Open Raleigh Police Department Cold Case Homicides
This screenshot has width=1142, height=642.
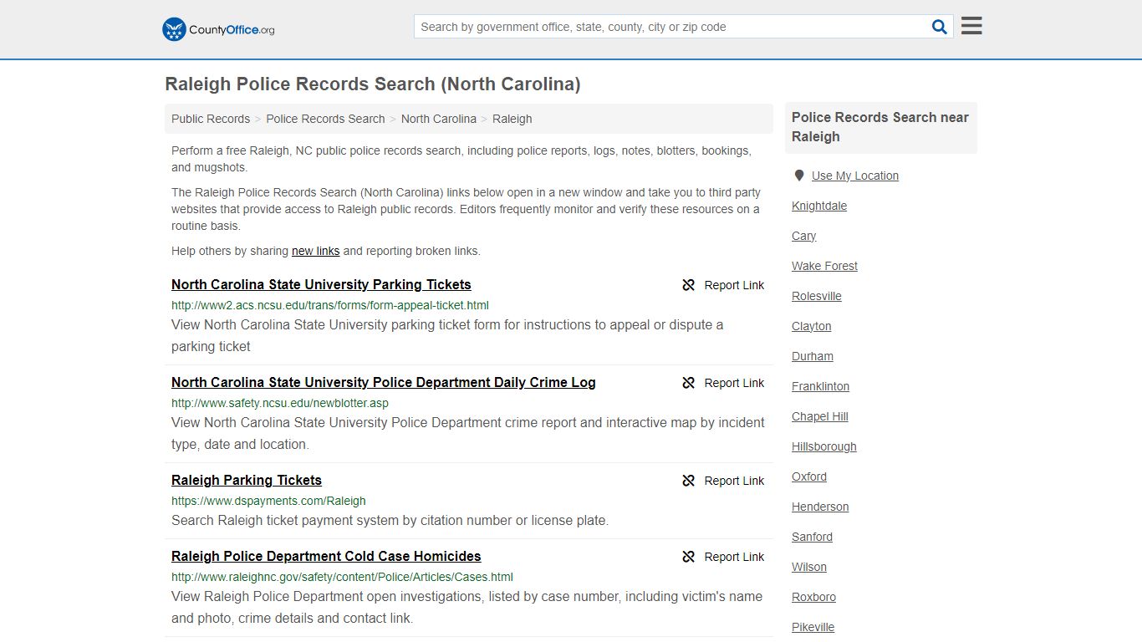coord(326,556)
